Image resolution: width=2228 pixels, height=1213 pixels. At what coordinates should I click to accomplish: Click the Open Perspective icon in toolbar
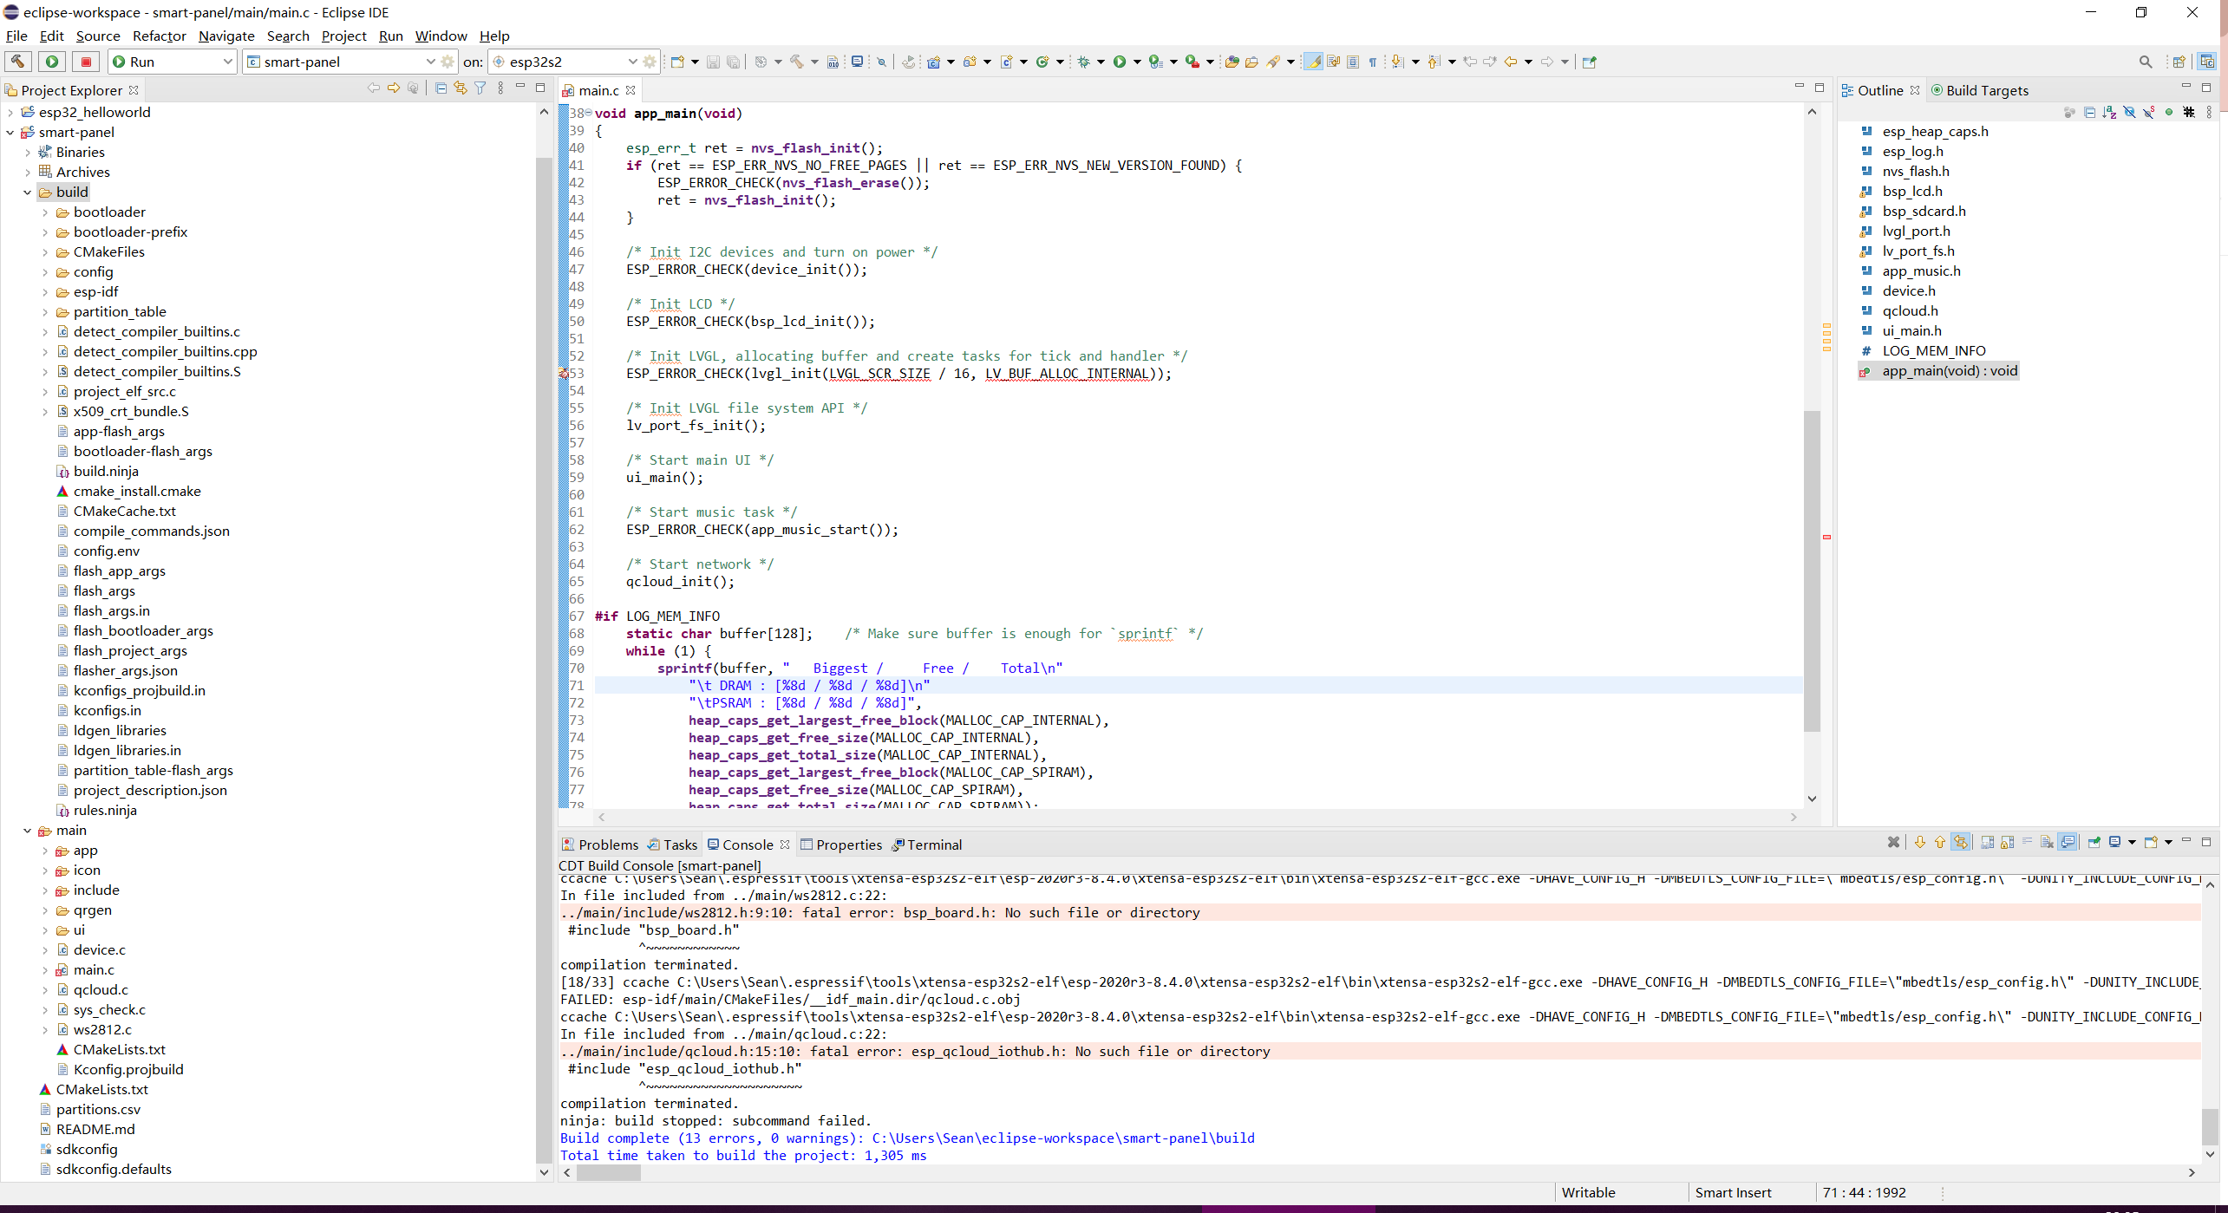[2179, 62]
